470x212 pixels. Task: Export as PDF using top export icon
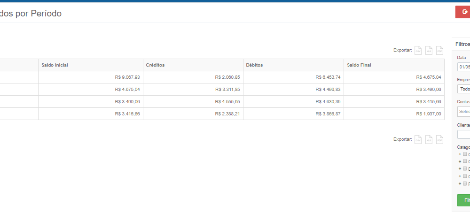pyautogui.click(x=439, y=50)
